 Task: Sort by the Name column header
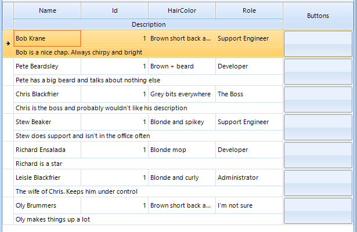click(x=48, y=10)
